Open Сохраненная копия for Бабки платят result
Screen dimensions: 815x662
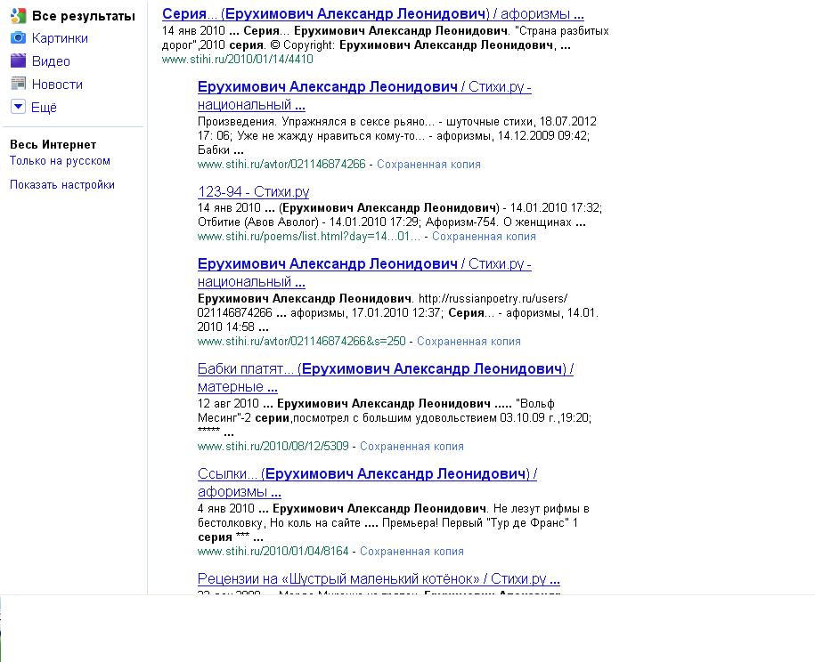click(x=412, y=447)
